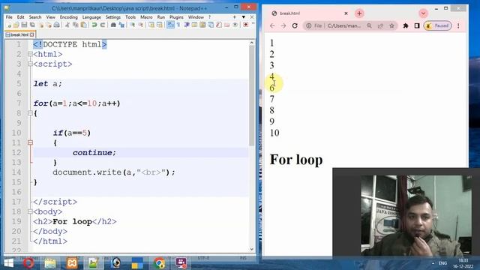Click the site information icon in address bar
Viewport: 480px width, 270px height.
point(308,25)
